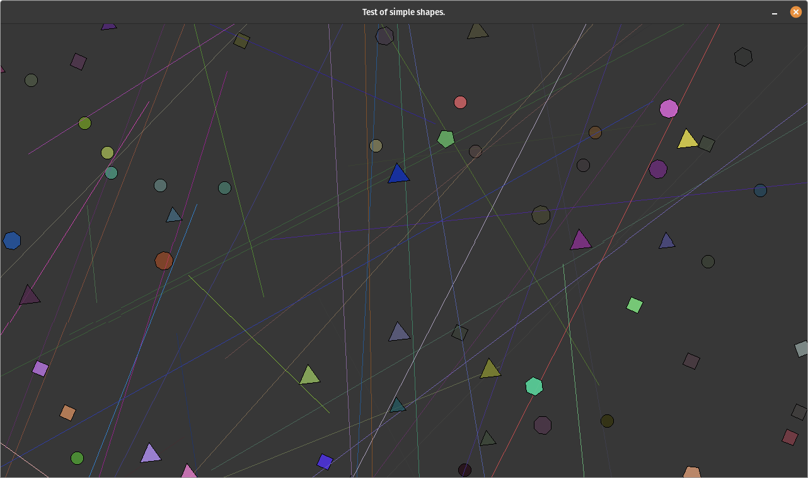The image size is (808, 478).
Task: Click the window title "Test of simple shapes."
Action: [403, 12]
